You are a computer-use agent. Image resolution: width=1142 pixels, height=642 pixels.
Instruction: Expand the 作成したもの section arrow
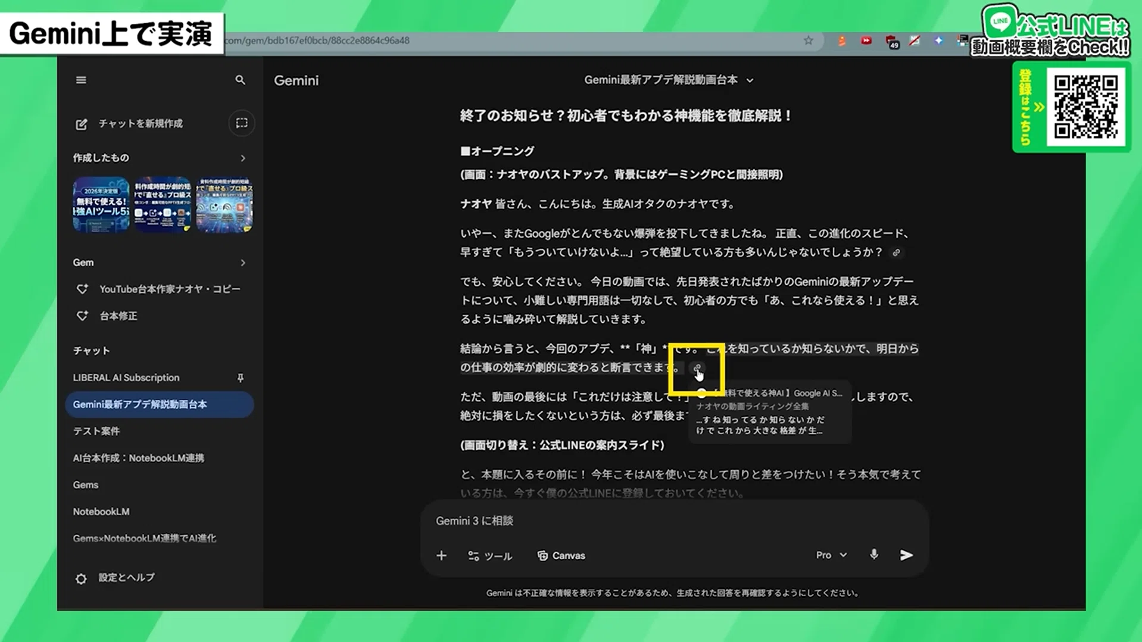tap(242, 158)
